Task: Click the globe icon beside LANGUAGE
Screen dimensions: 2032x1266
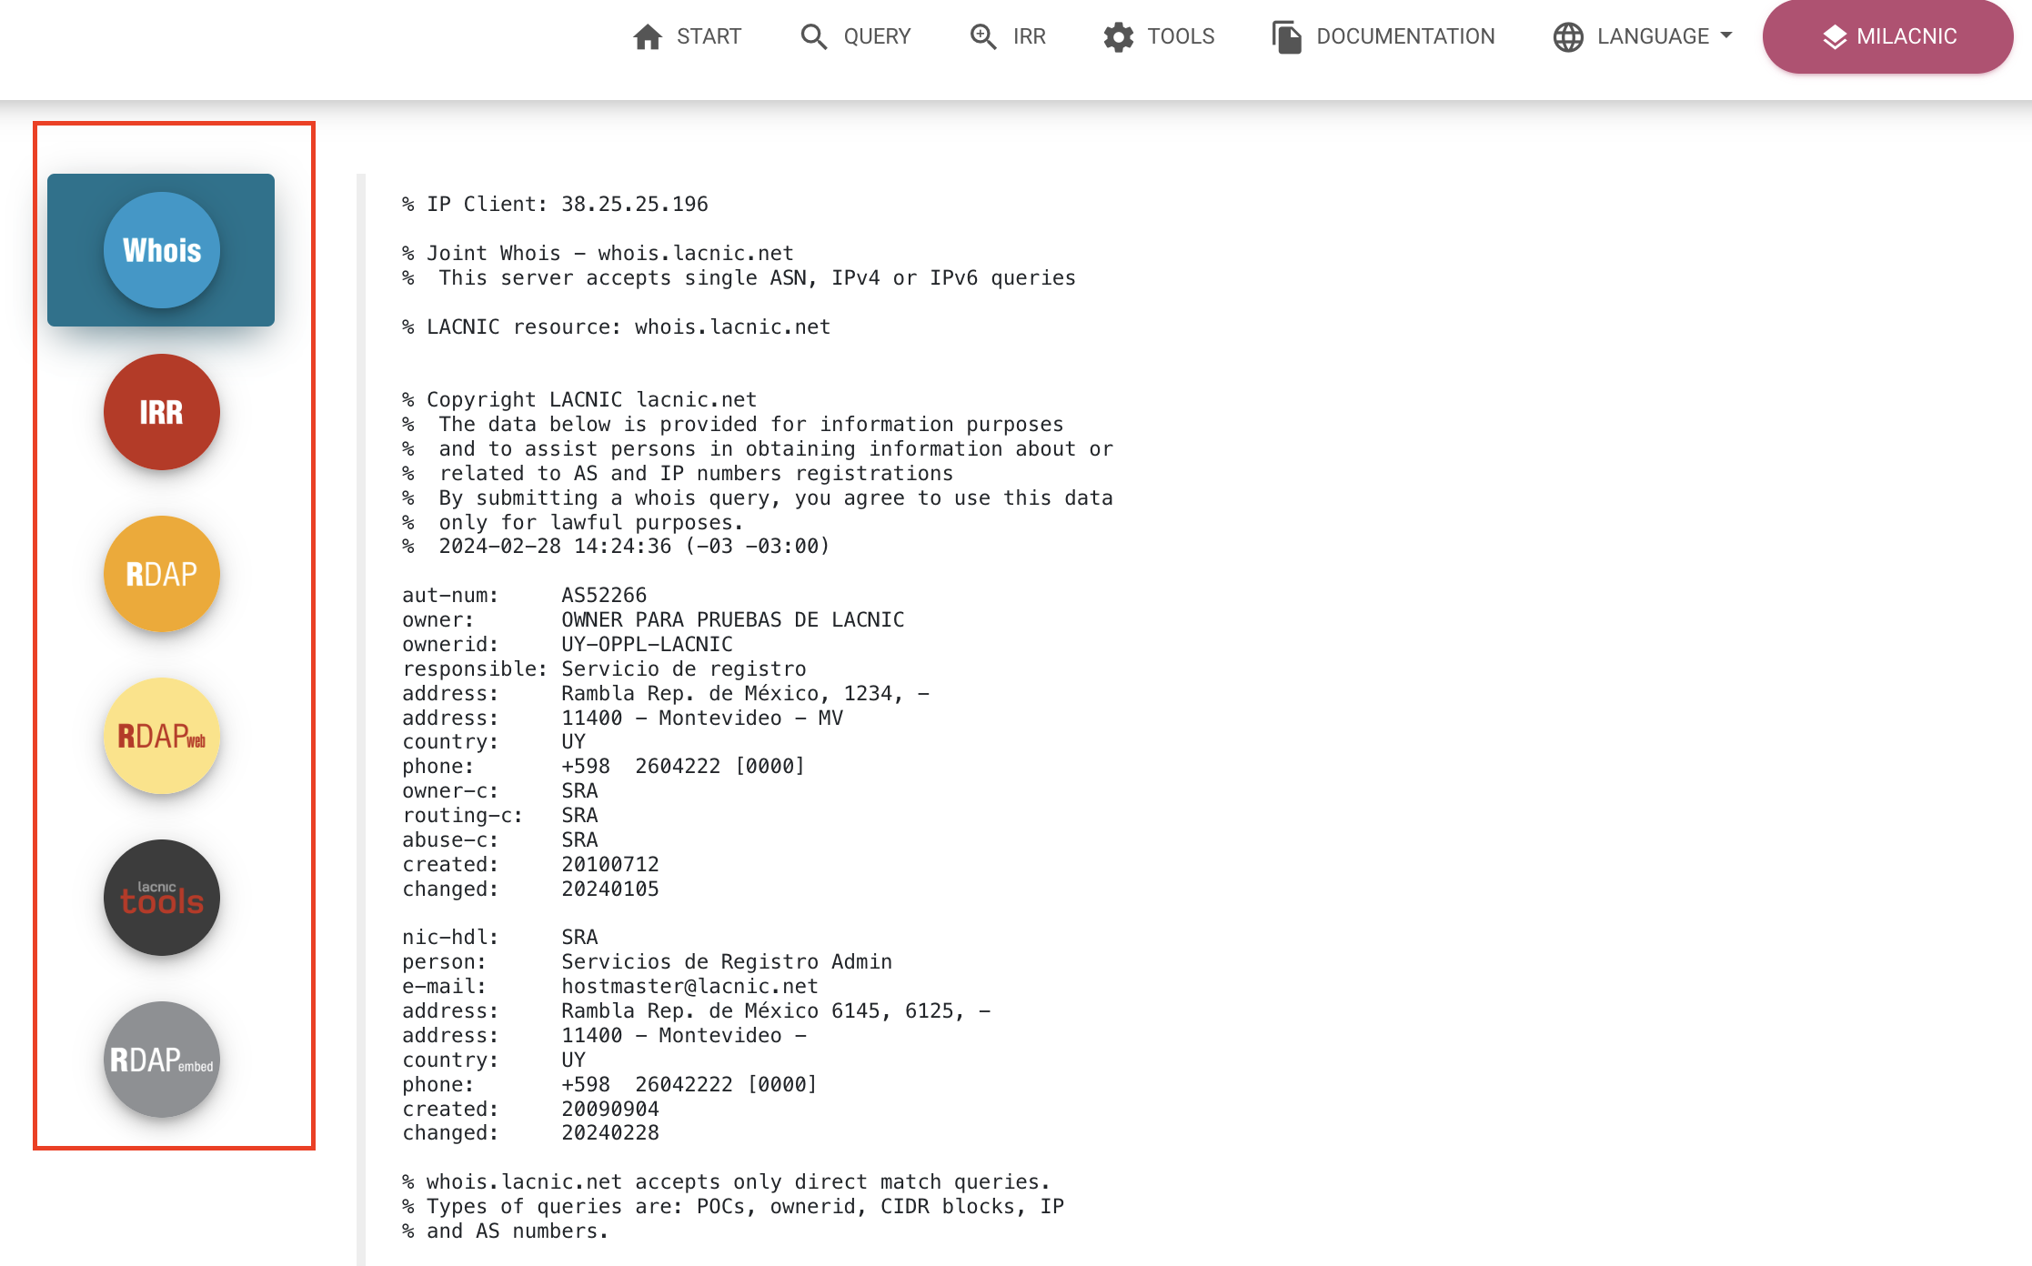Action: click(x=1568, y=36)
